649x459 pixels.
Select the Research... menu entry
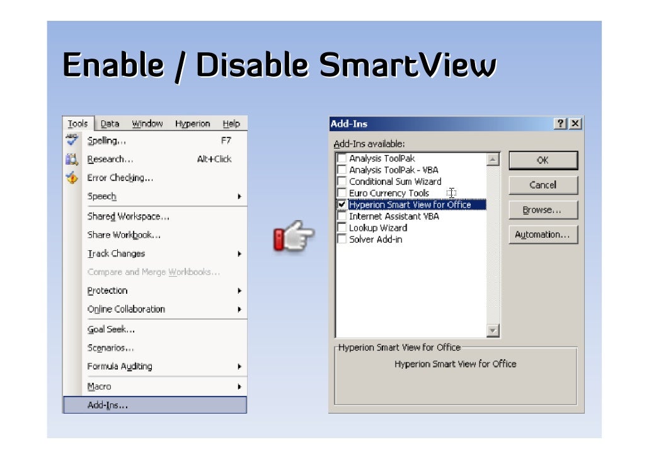155,159
